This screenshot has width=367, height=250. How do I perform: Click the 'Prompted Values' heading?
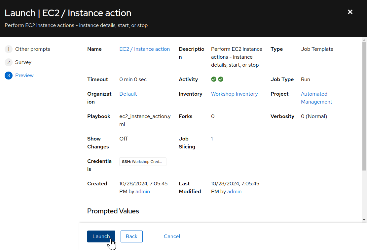point(113,211)
